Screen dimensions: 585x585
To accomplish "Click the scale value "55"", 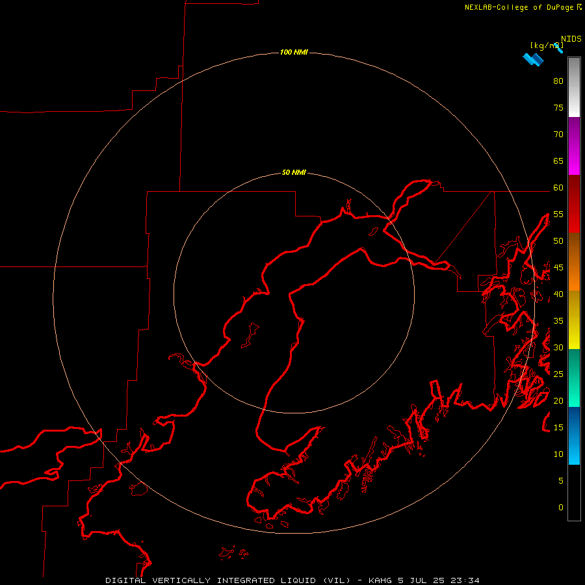I will [558, 214].
